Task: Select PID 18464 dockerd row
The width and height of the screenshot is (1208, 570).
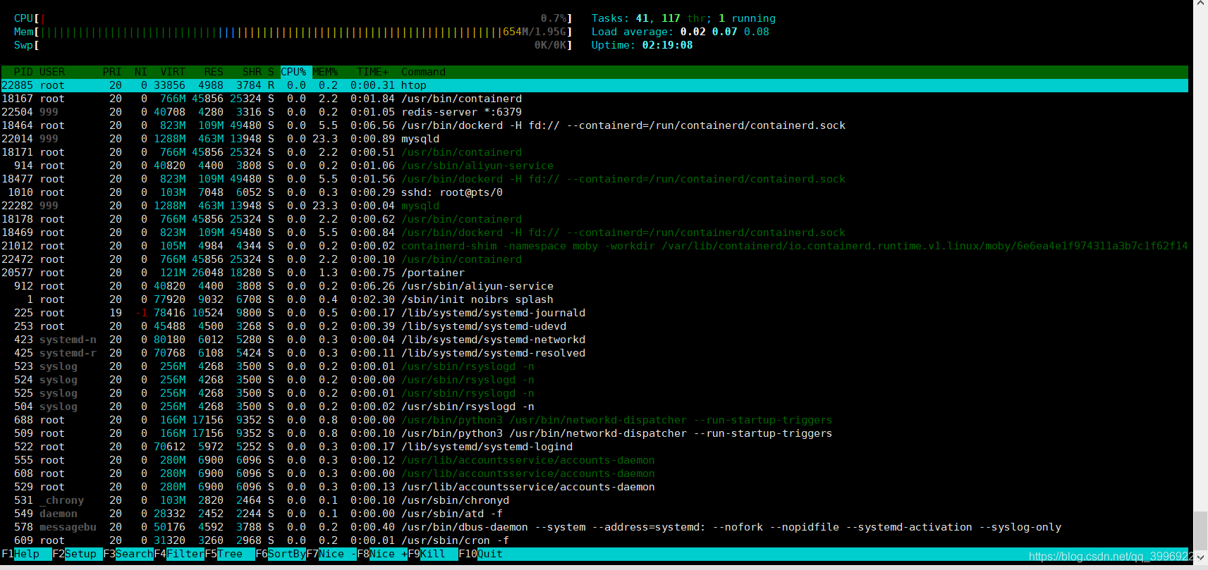Action: click(x=594, y=125)
